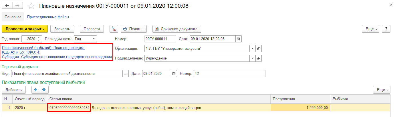Move row up with blue arrow
The height and width of the screenshot is (117, 395).
point(36,90)
